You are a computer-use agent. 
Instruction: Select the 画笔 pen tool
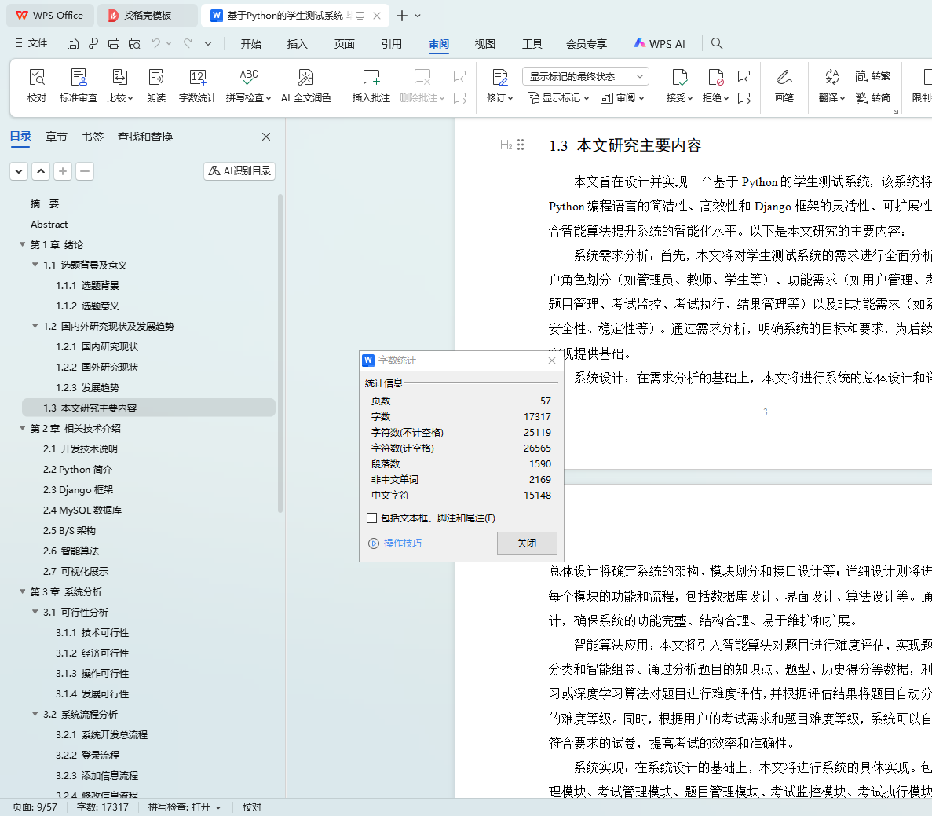[784, 85]
